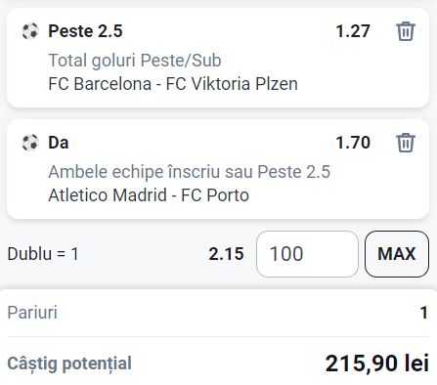Select the Peste 2.5 selection title
The width and height of the screenshot is (437, 385).
click(85, 31)
